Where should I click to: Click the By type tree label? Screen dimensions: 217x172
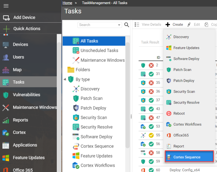[x=83, y=79]
